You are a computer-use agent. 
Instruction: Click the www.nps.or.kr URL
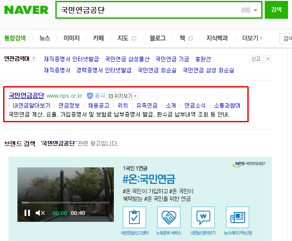tap(64, 96)
